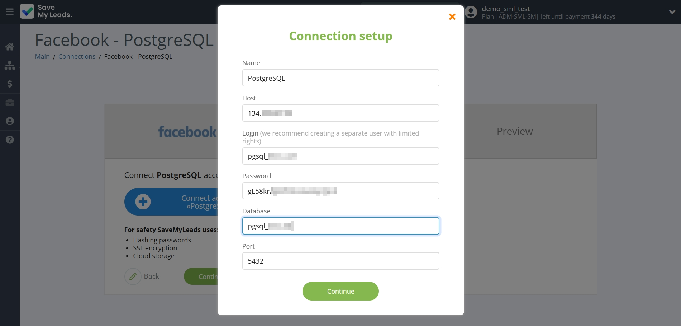This screenshot has width=681, height=326.
Task: Open the profile person icon in sidebar
Action: point(10,121)
